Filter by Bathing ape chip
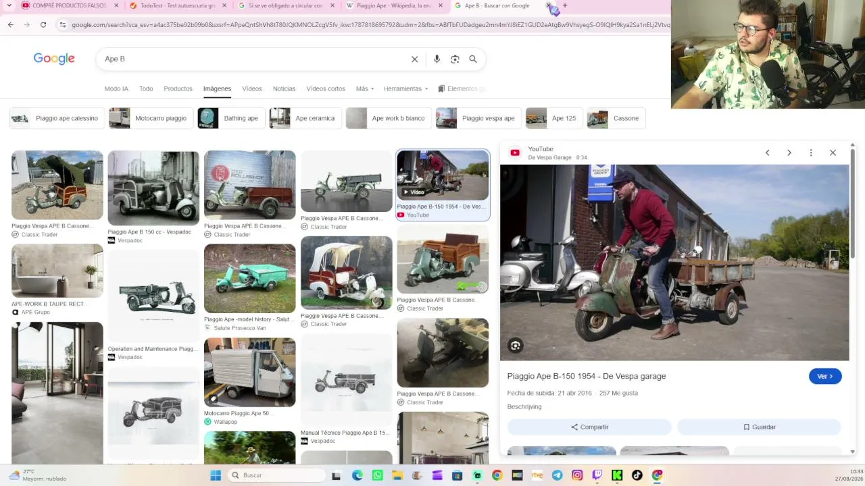Viewport: 865px width, 486px height. [231, 118]
